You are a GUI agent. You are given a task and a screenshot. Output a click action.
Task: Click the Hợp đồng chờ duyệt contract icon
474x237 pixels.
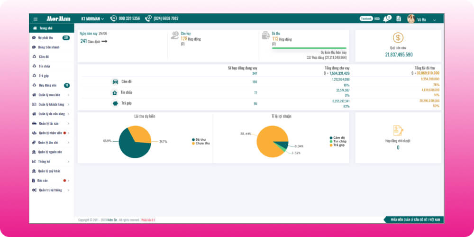pyautogui.click(x=398, y=130)
